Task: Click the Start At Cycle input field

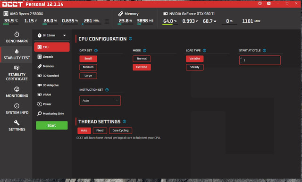Action: click(x=260, y=60)
